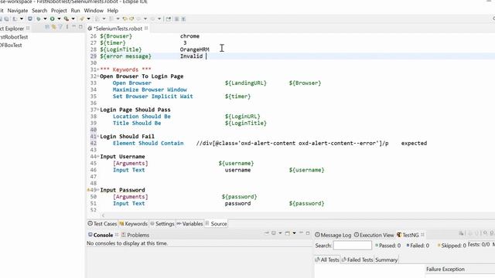Click 'Failed: 0' counter in TestNG

pyautogui.click(x=418, y=246)
